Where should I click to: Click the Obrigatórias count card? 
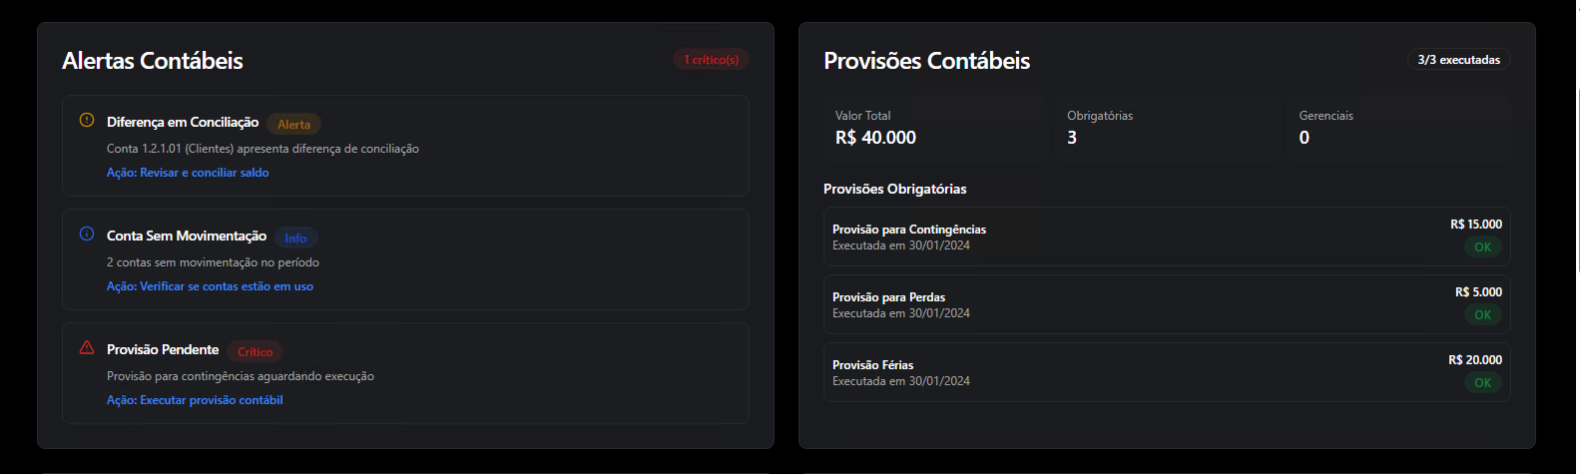pyautogui.click(x=1166, y=128)
